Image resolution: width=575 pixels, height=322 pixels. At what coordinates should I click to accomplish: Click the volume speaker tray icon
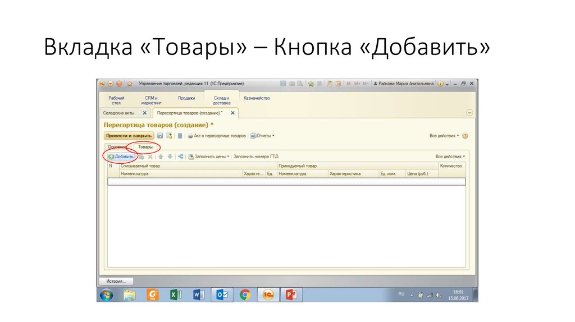click(439, 295)
